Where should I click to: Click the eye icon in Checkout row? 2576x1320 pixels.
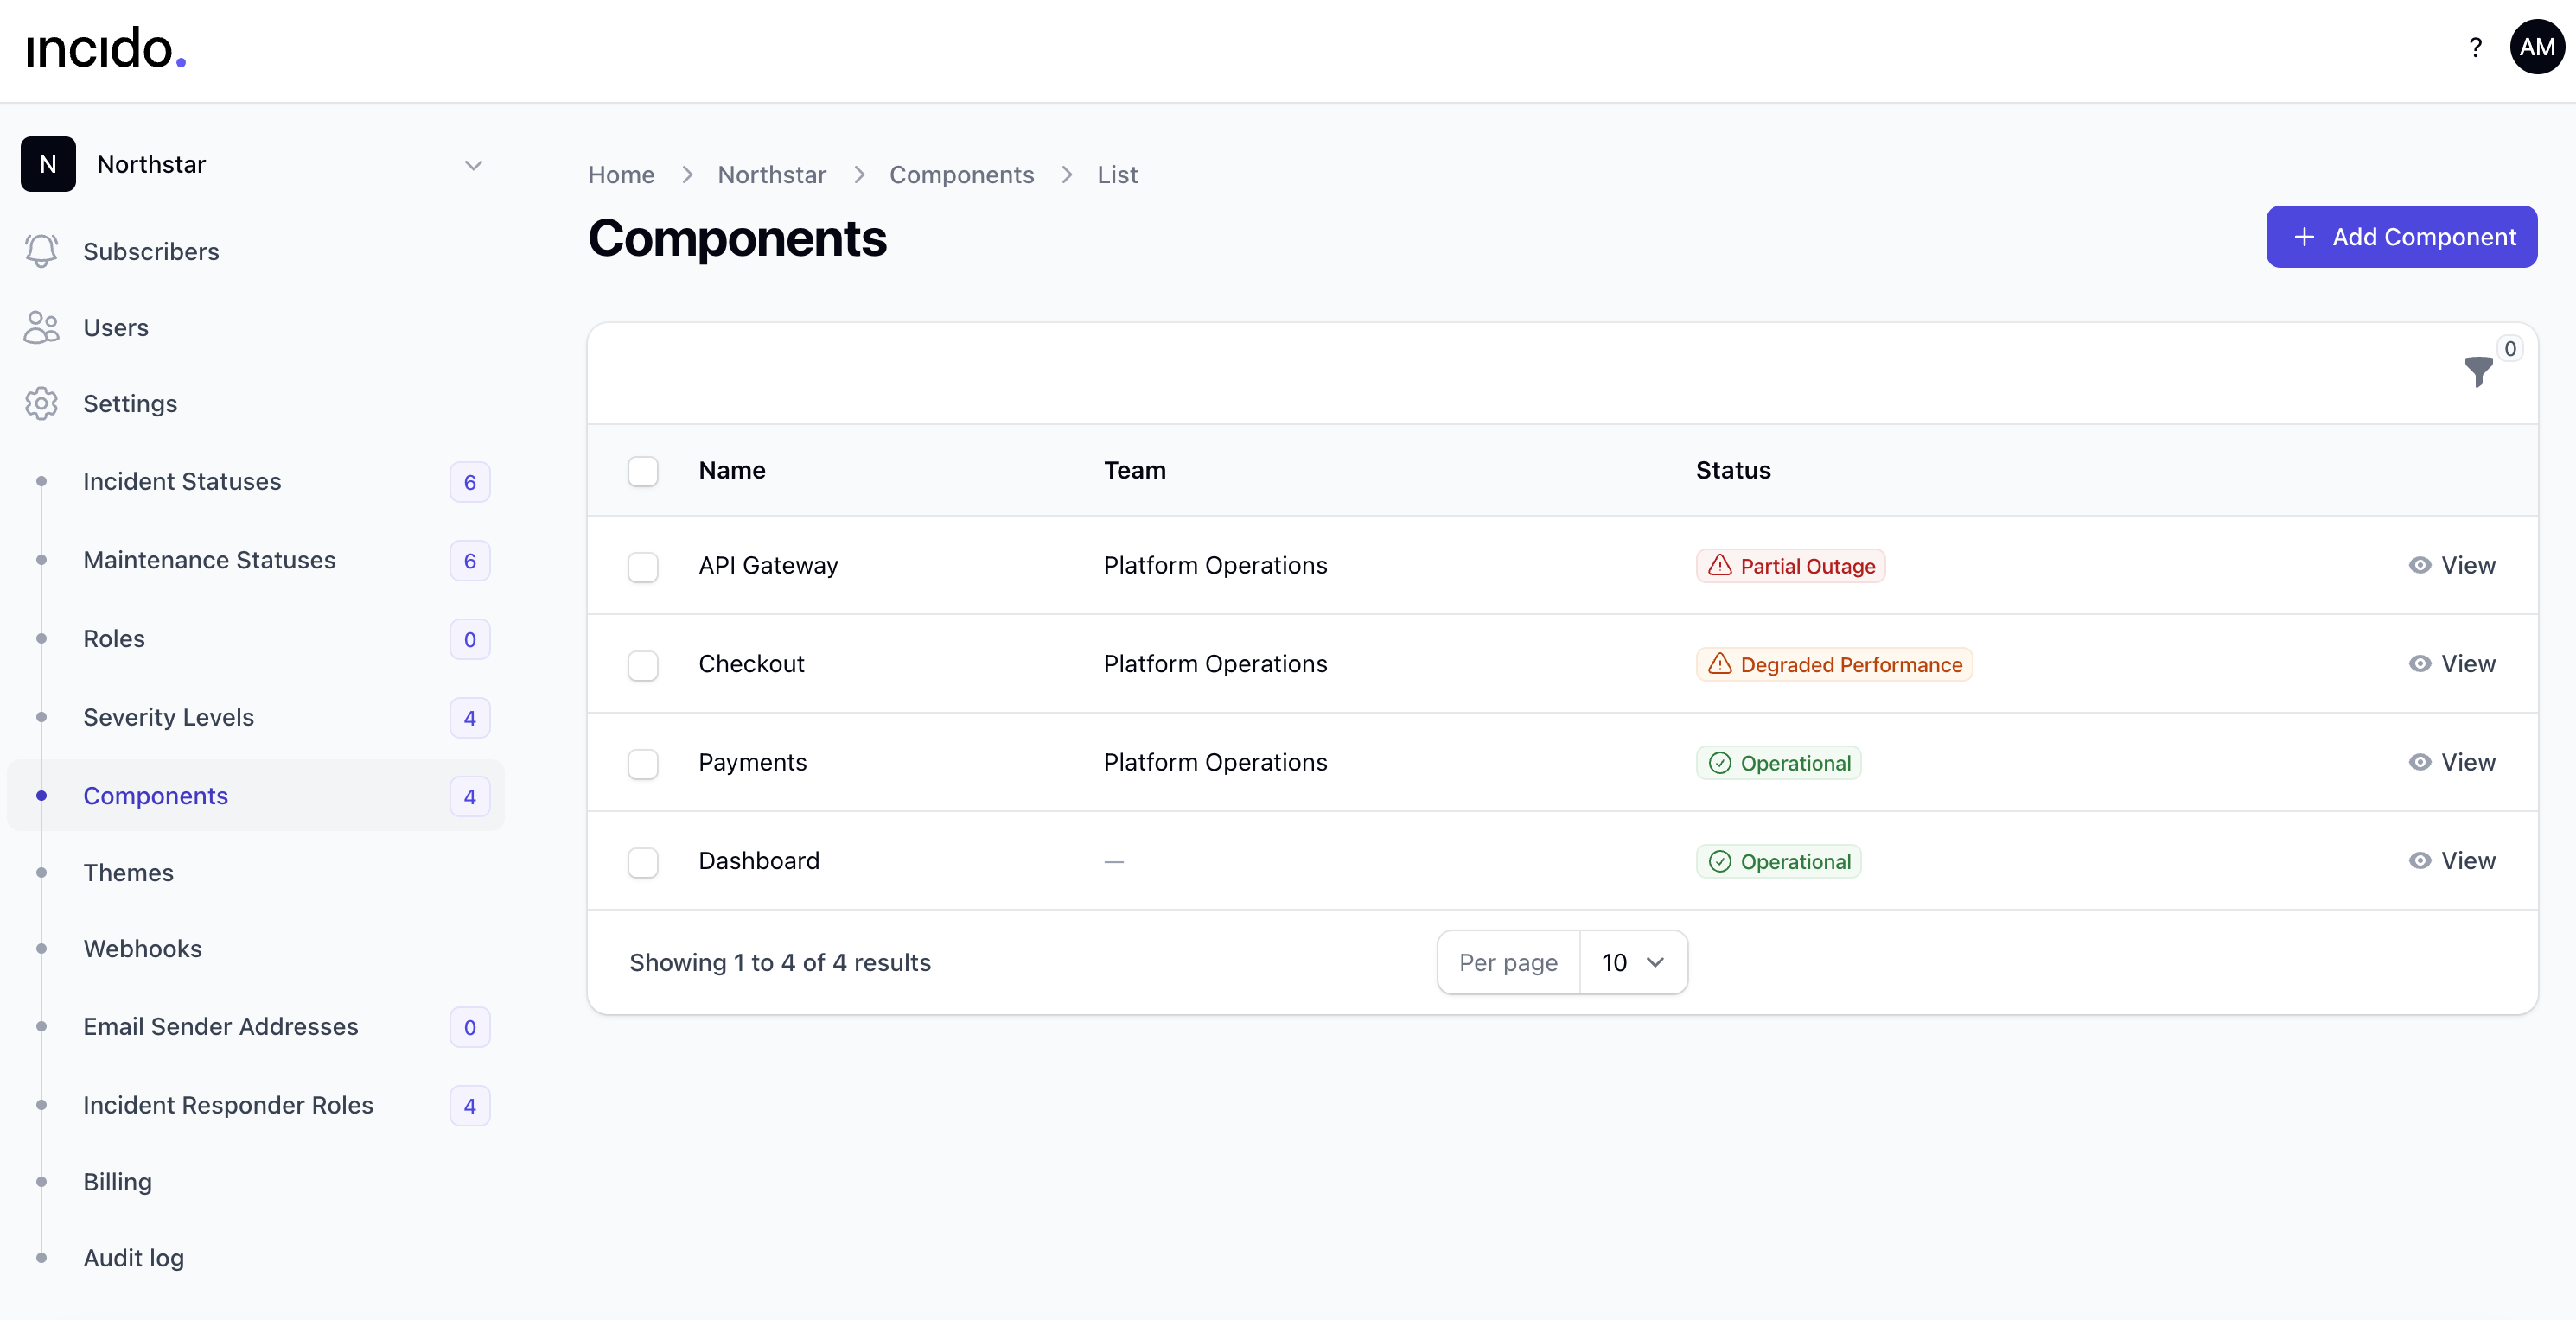(2419, 663)
